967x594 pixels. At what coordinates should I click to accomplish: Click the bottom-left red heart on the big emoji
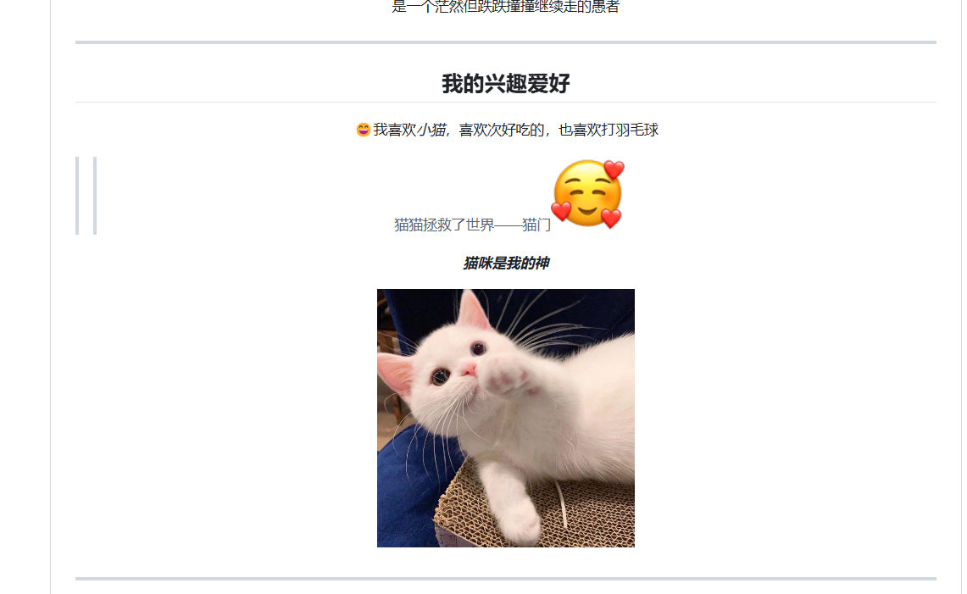tap(561, 212)
